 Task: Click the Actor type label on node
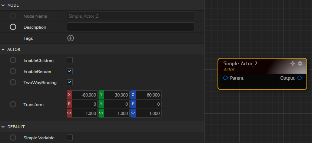[229, 70]
